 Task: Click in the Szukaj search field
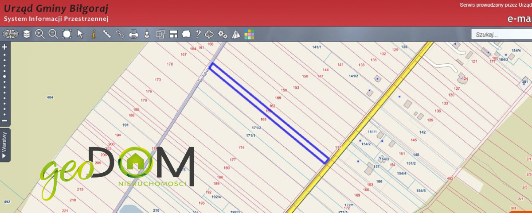501,34
